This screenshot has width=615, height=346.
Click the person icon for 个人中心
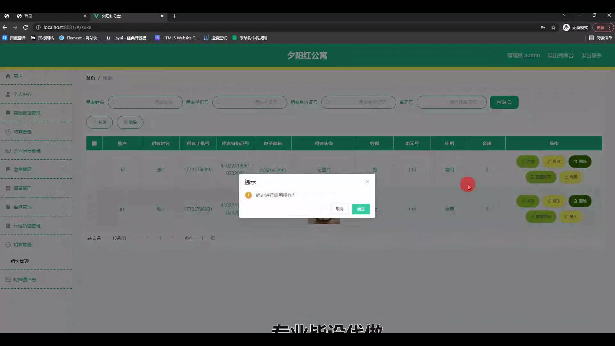click(8, 95)
